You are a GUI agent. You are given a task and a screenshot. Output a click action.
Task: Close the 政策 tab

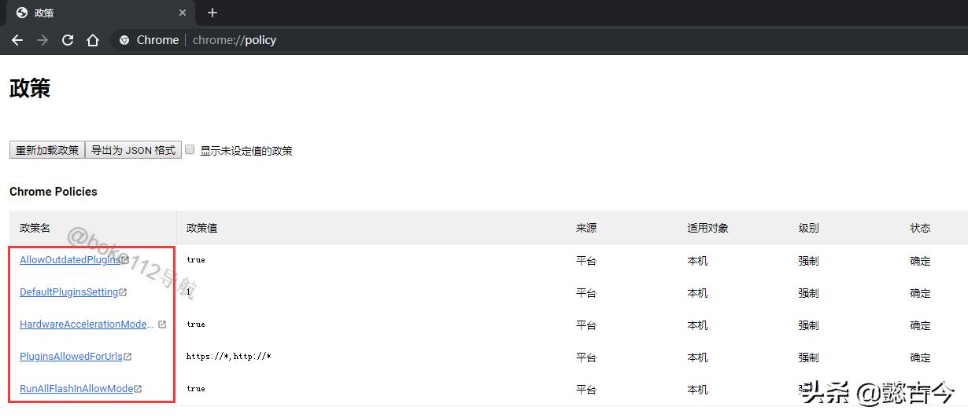(183, 13)
